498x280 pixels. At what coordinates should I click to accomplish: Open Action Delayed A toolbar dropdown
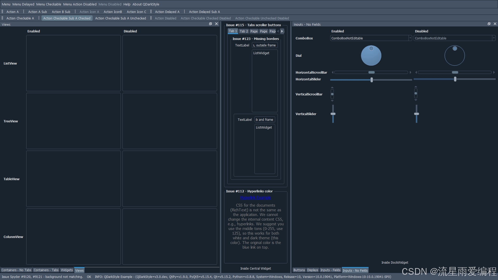click(x=167, y=12)
